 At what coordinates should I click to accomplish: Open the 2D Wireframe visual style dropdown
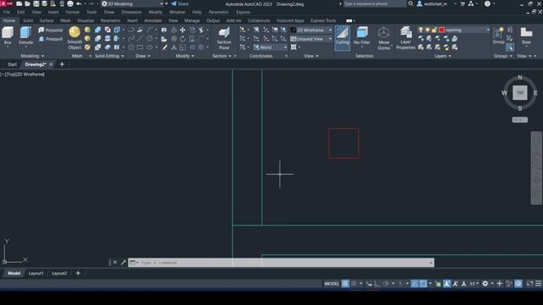click(311, 30)
